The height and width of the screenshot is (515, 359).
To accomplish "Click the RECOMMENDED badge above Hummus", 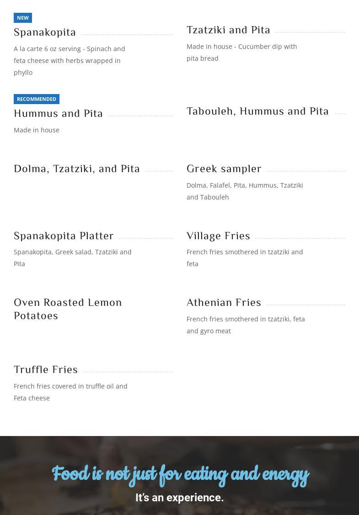I will click(37, 99).
